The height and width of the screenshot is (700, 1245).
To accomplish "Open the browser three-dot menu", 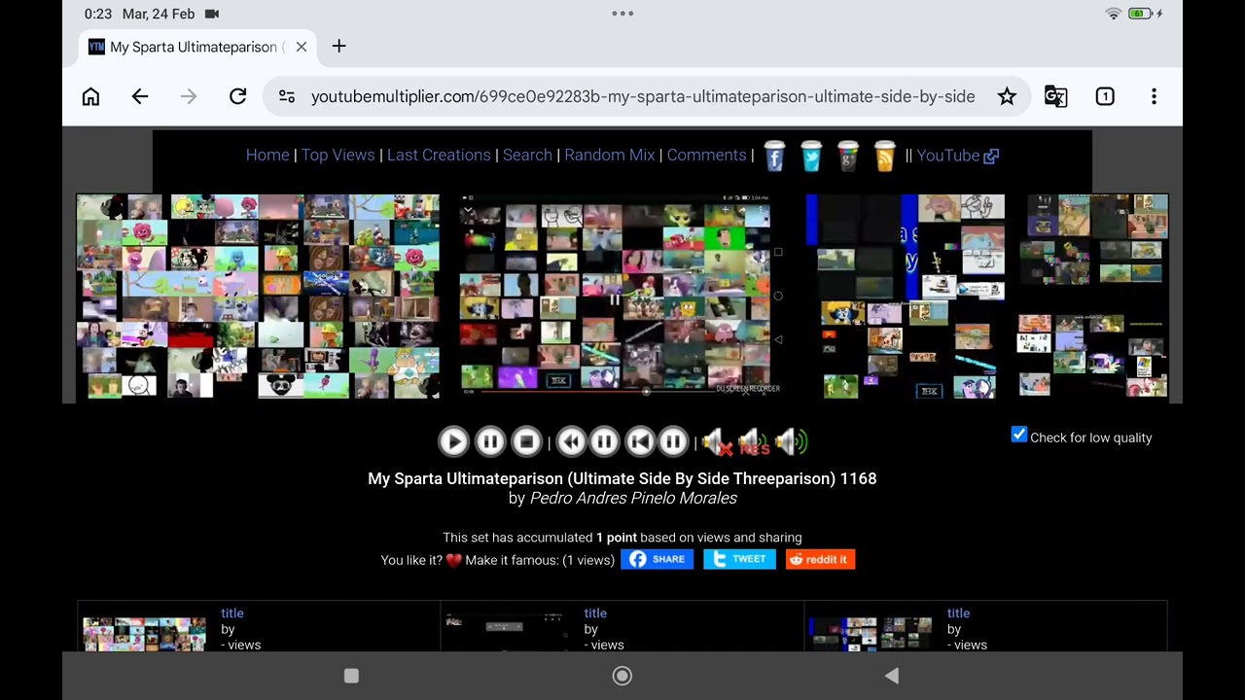I will tap(1154, 96).
